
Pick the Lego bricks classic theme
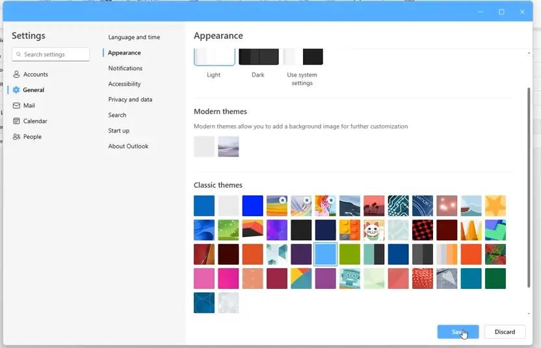(350, 230)
